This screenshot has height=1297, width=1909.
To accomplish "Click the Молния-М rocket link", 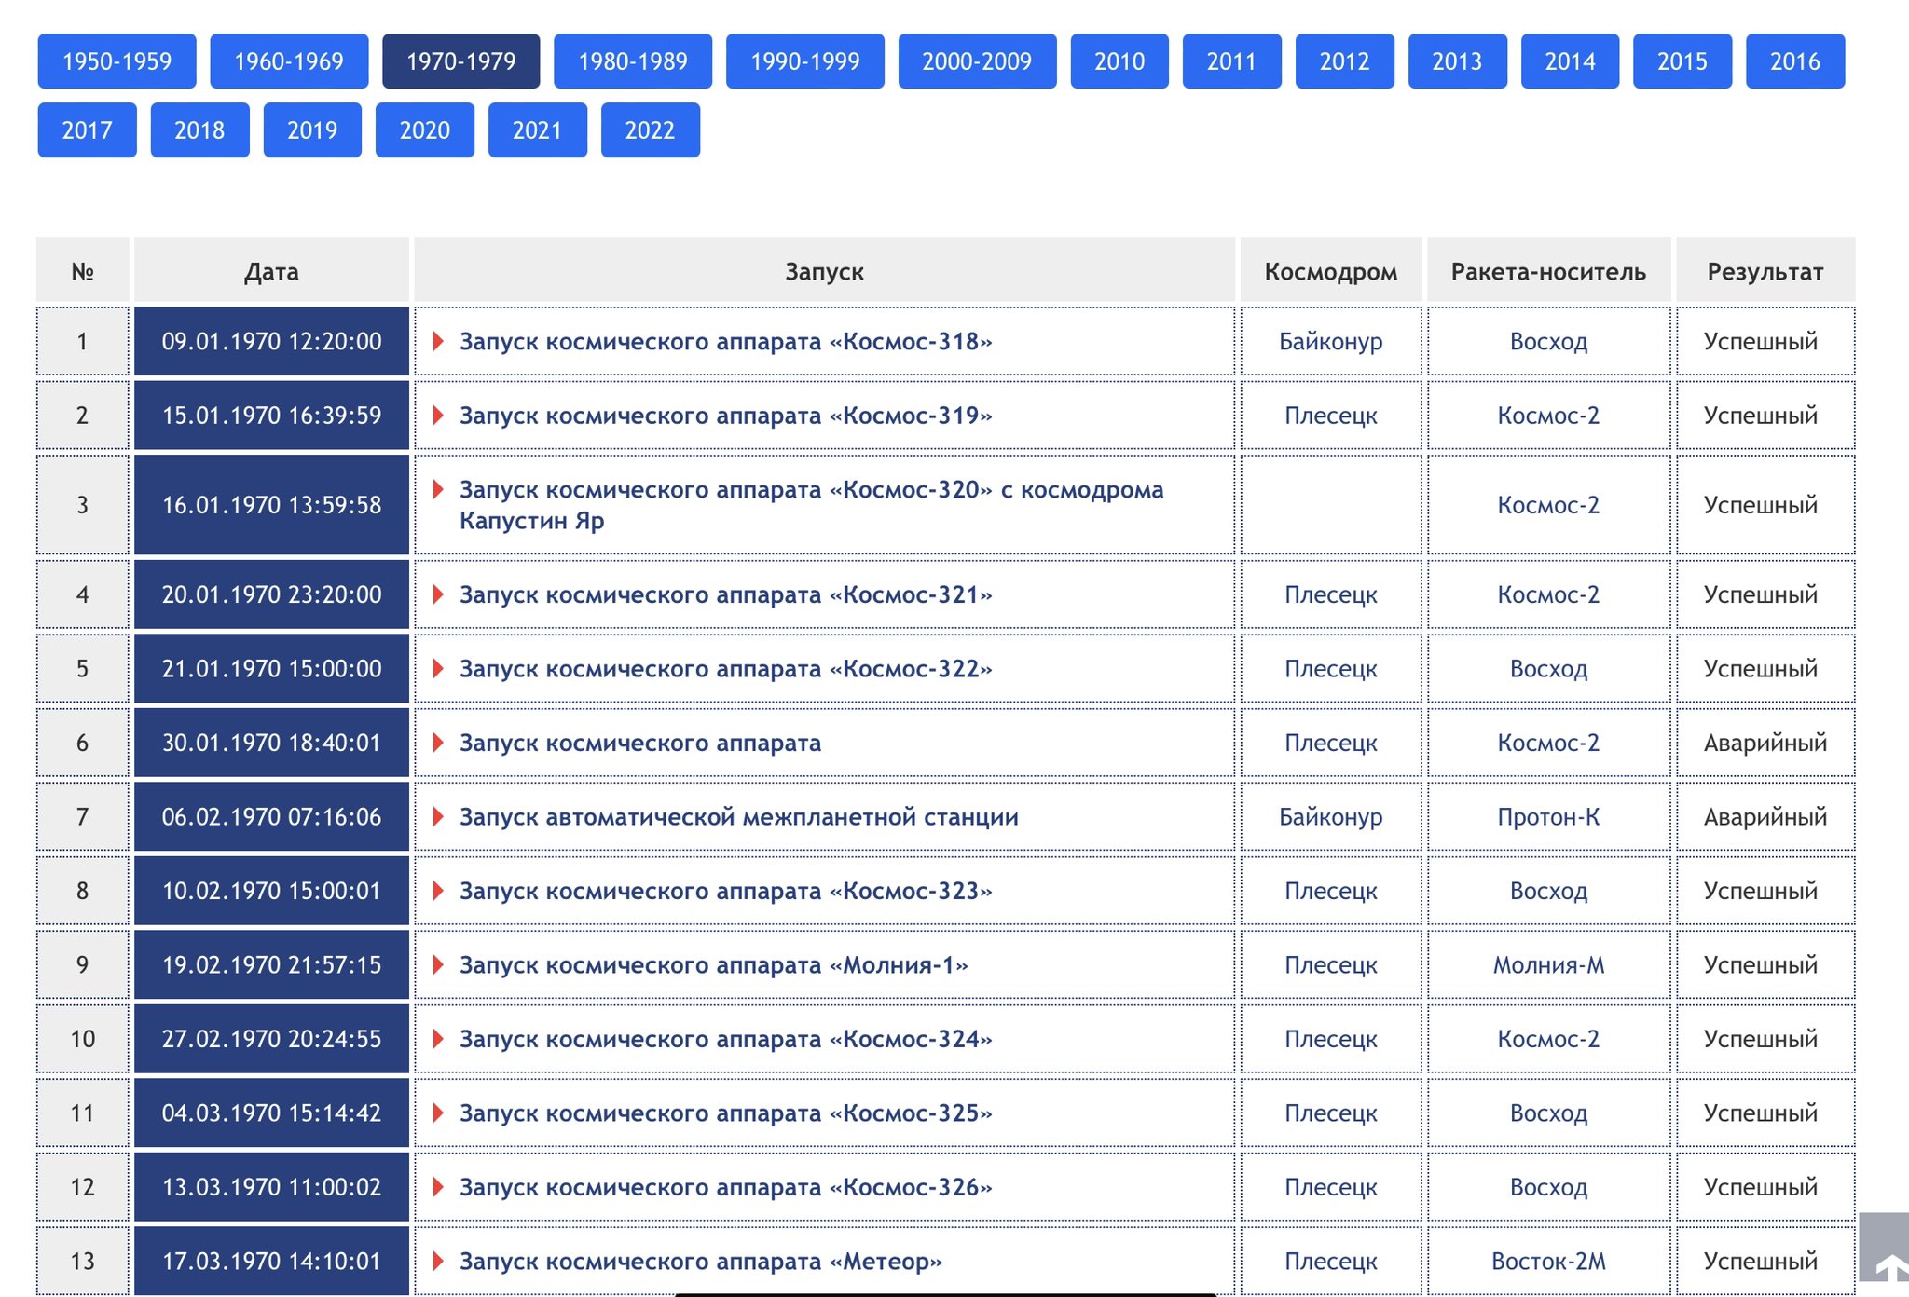I will (x=1547, y=965).
